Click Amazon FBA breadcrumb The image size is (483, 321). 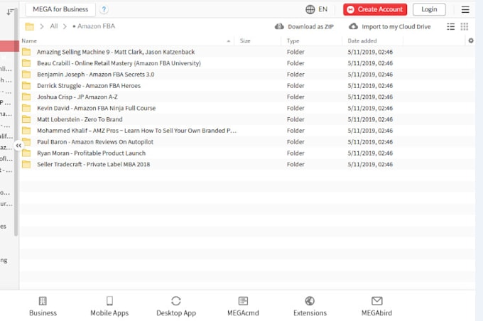pyautogui.click(x=96, y=26)
